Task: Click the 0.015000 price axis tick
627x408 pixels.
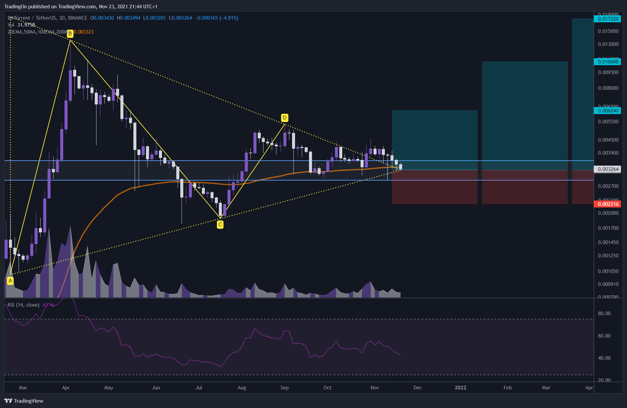Action: tap(608, 31)
